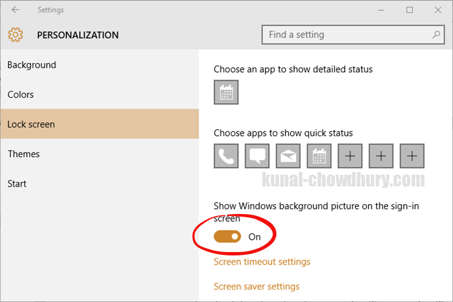Viewport: 453px width, 302px height.
Task: Open the Start settings section
Action: tap(100, 184)
